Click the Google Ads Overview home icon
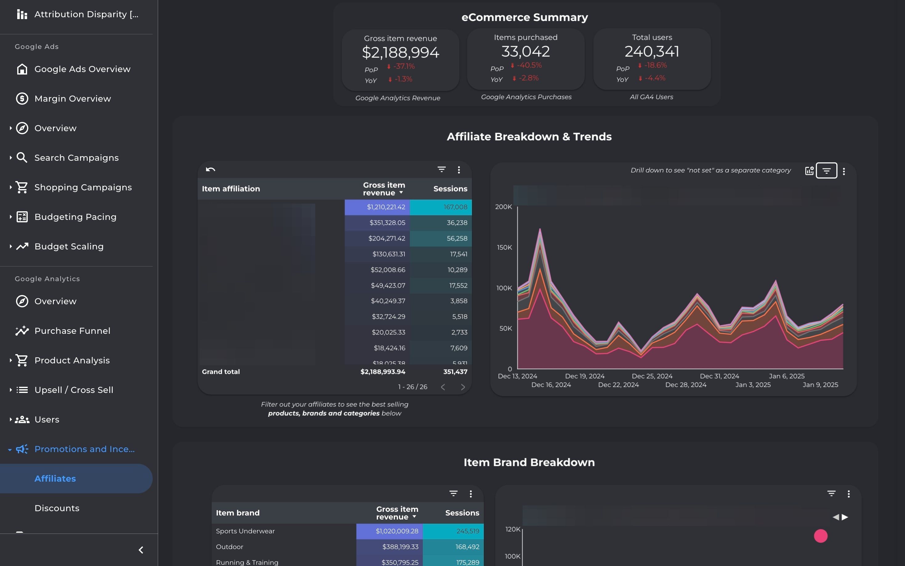The height and width of the screenshot is (566, 905). tap(22, 69)
